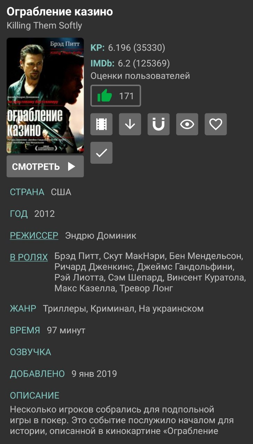253x444 pixels.
Task: Open the movie poster thumbnail
Action: click(45, 95)
